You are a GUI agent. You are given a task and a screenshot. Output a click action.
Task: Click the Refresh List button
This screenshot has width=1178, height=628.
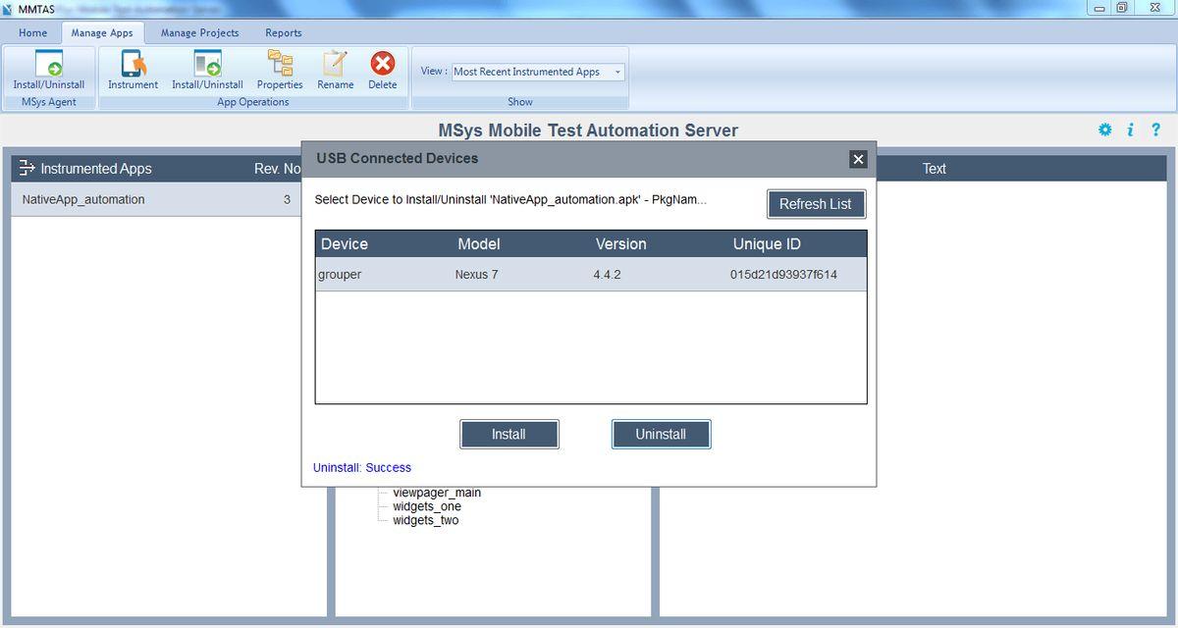pos(816,204)
